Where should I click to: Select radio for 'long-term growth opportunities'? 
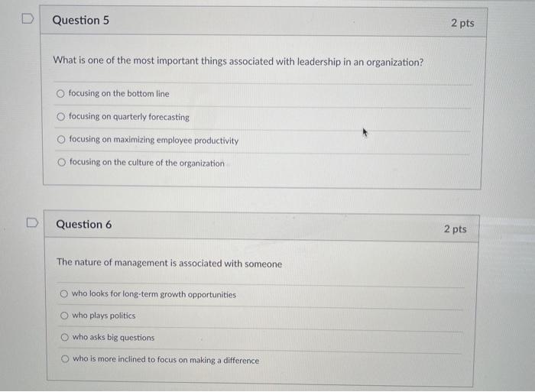click(65, 294)
